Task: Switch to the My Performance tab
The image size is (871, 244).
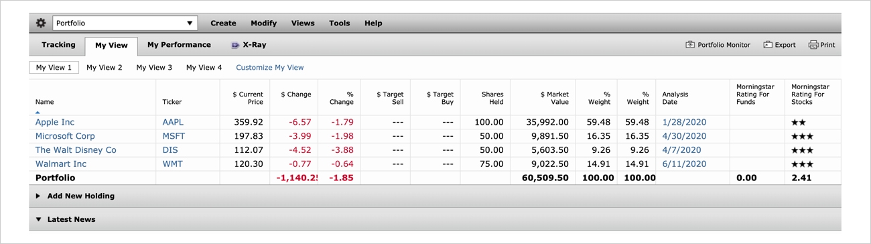Action: (x=179, y=45)
